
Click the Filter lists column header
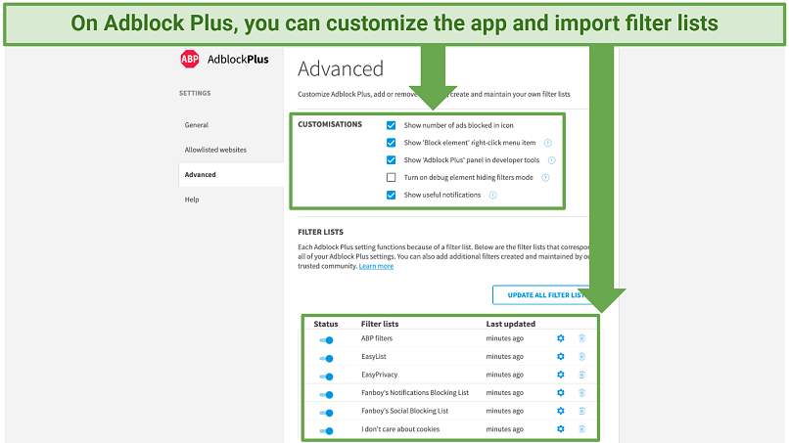380,324
